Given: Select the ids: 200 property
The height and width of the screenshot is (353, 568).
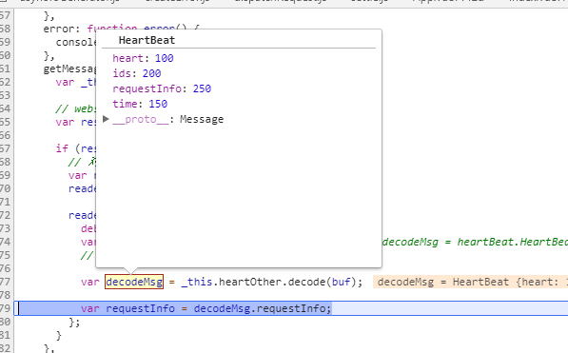Looking at the screenshot, I should pos(137,73).
